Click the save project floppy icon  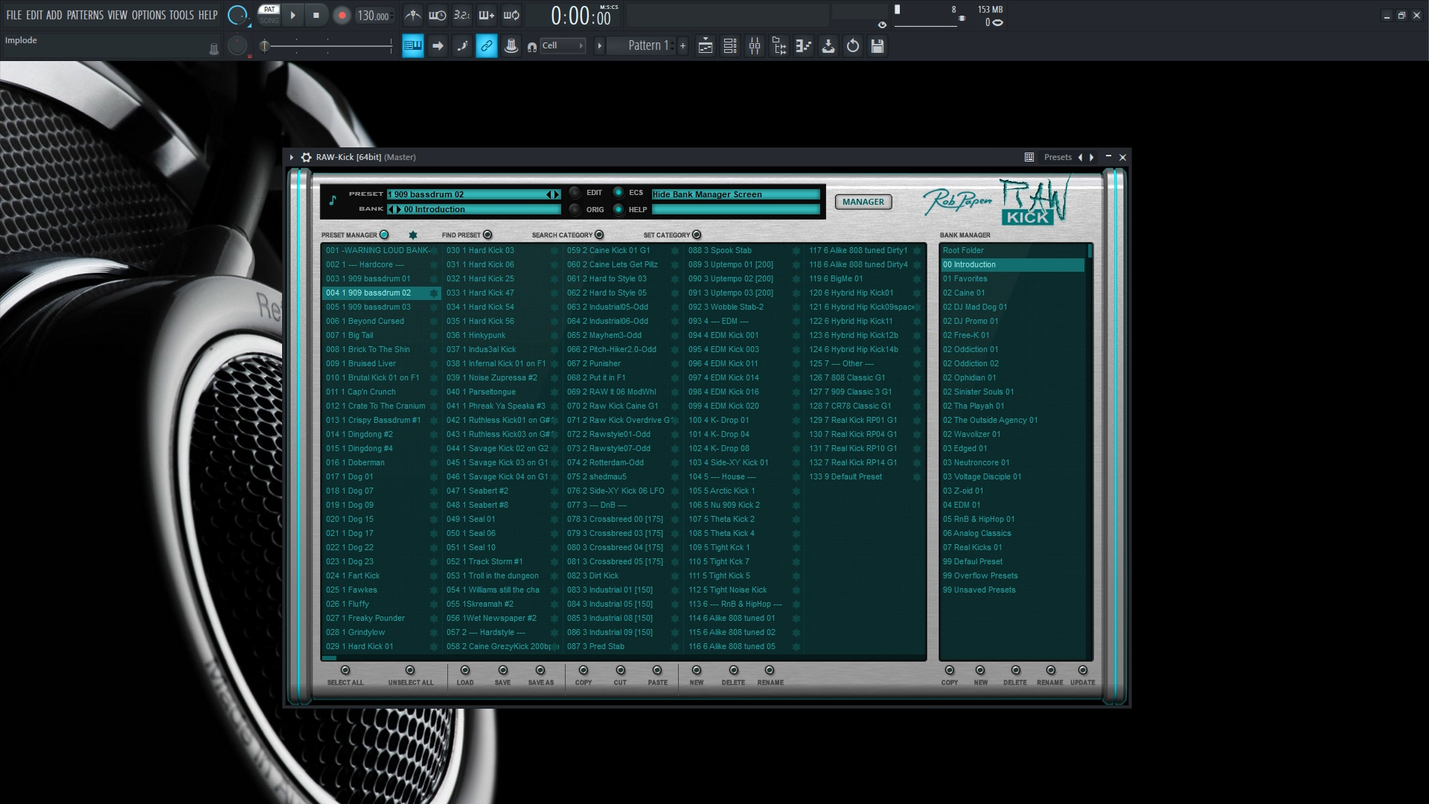point(877,46)
